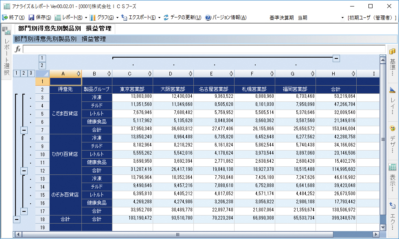Collapse the こだま百貨店 row group
Image resolution: width=399 pixels, height=239 pixels.
[24, 130]
